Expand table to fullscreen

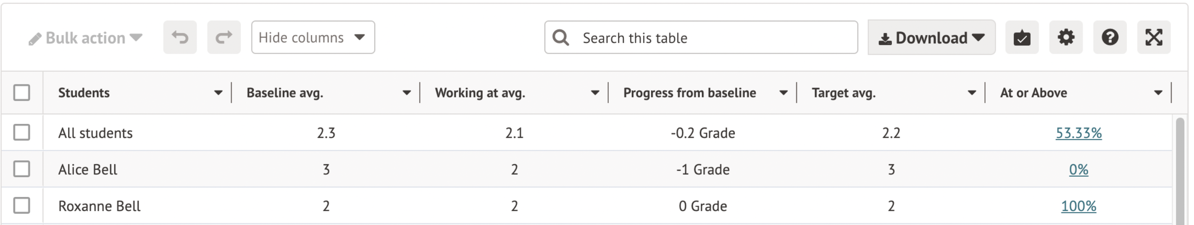pyautogui.click(x=1154, y=37)
